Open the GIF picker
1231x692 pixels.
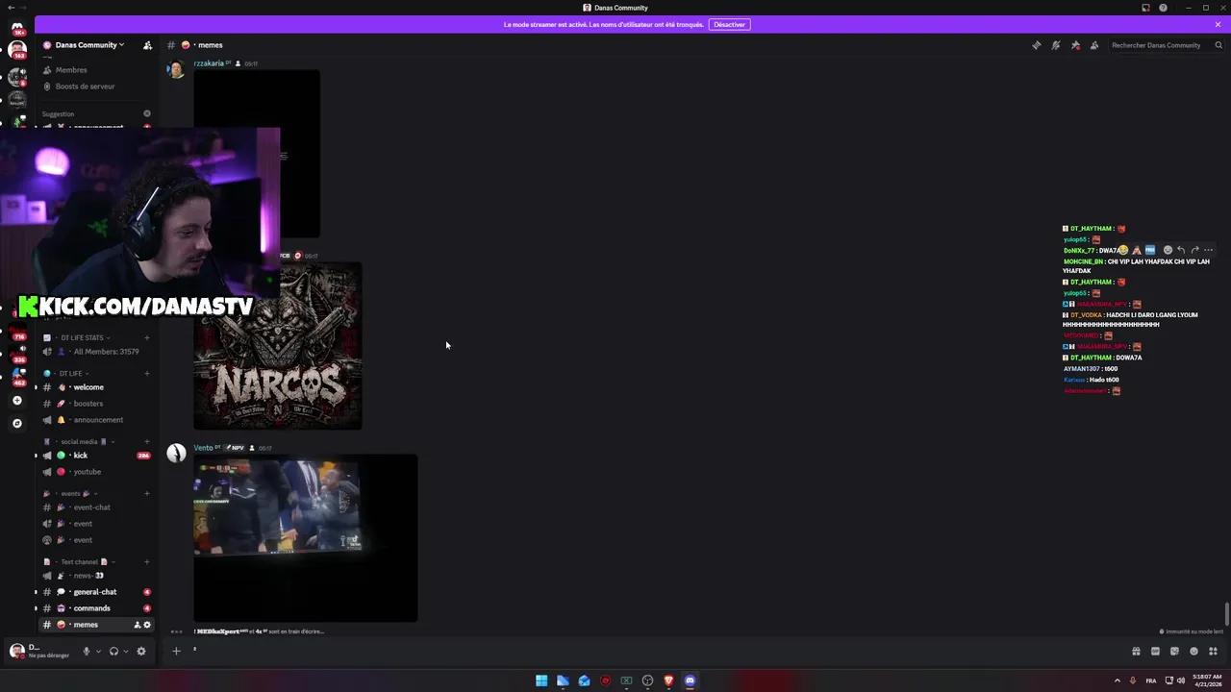(x=1155, y=651)
